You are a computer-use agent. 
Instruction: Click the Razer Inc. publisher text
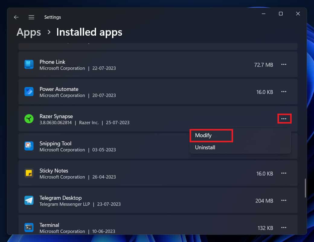pos(89,123)
